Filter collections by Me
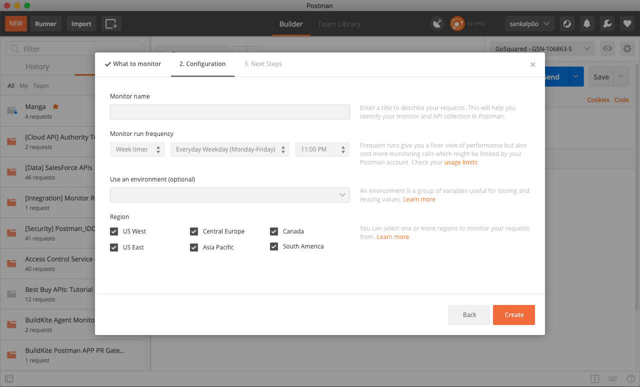 pos(23,86)
